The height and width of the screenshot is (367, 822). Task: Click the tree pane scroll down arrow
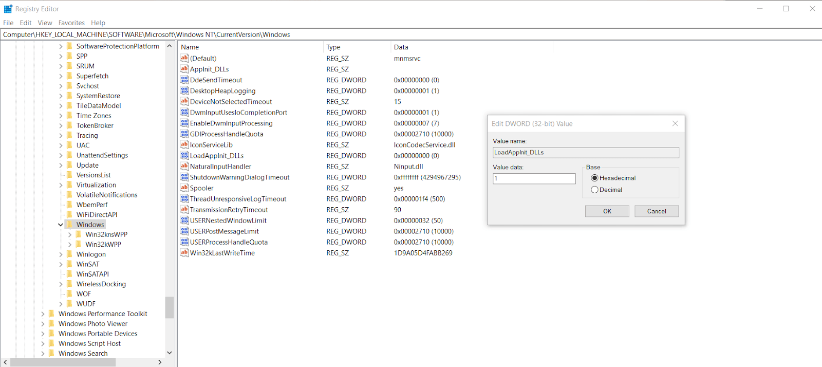tap(170, 353)
